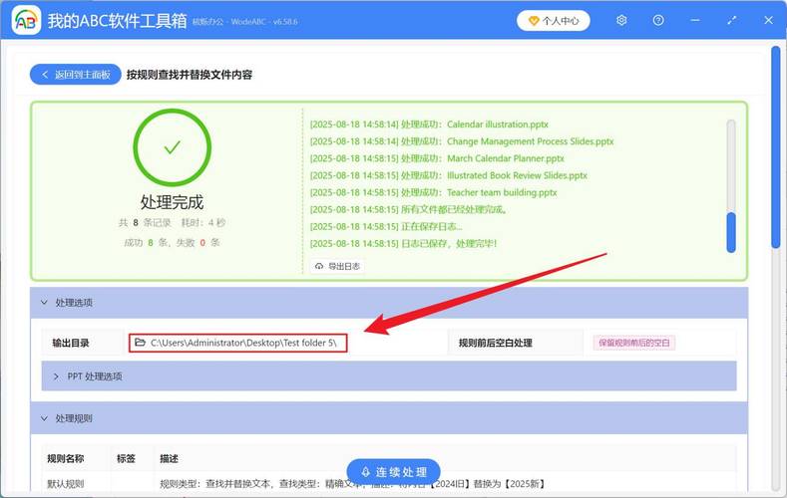
Task: Click the 失败 0 条 failure count
Action: click(x=197, y=242)
